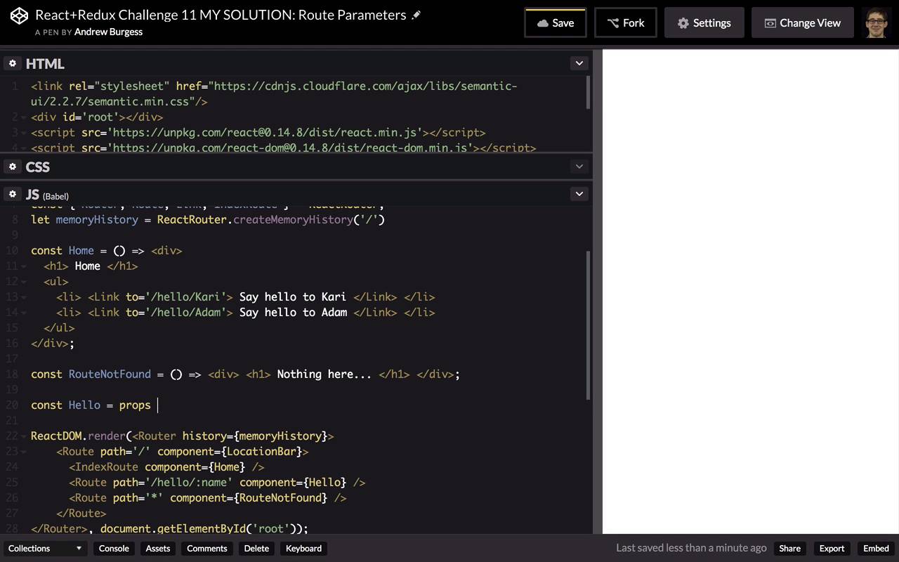Click the fold arrow at line 22
899x562 pixels.
point(25,436)
